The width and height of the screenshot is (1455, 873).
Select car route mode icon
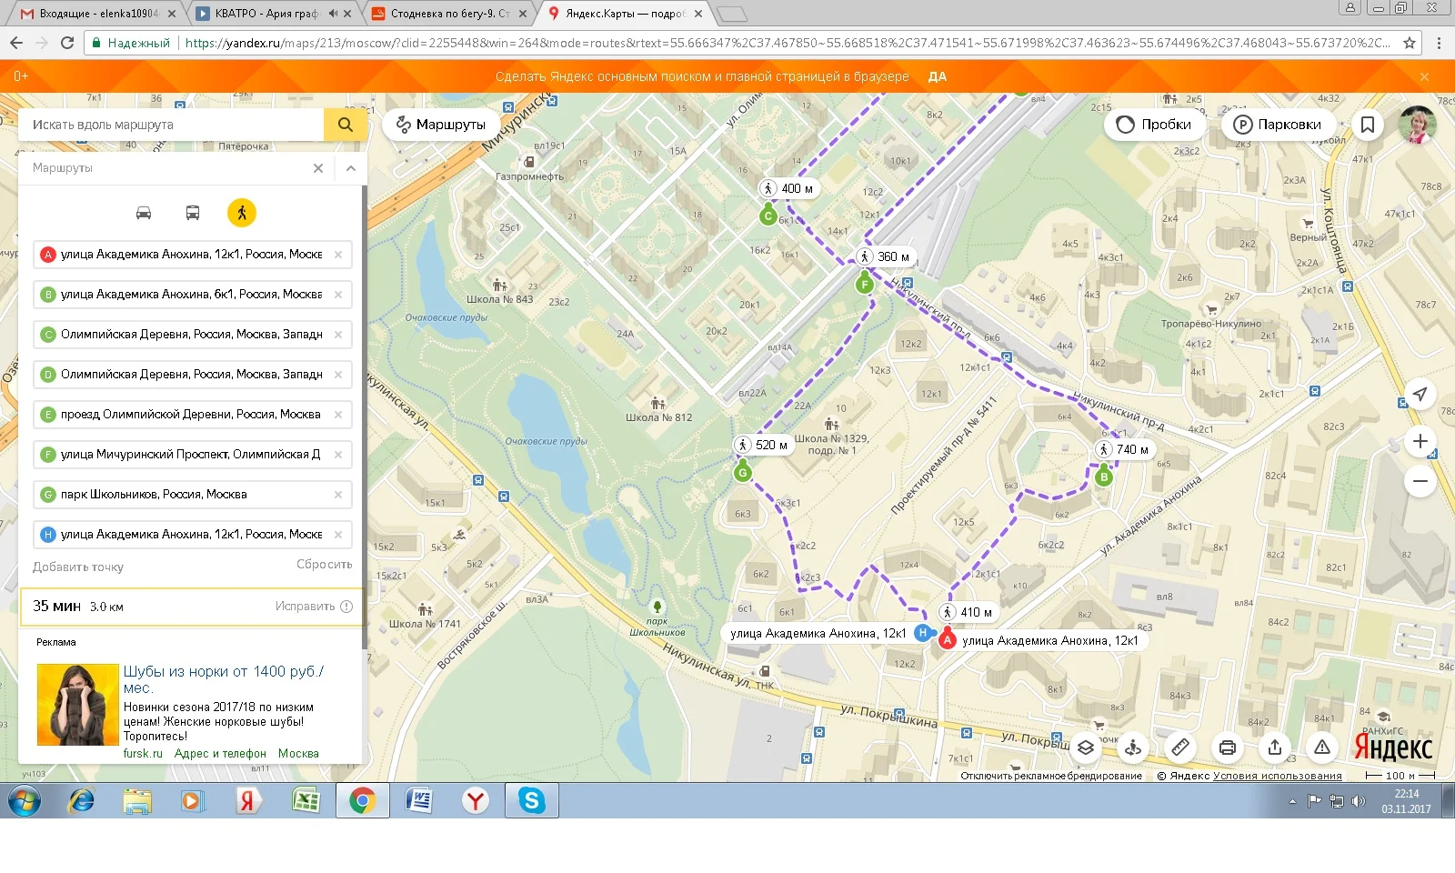tap(144, 213)
